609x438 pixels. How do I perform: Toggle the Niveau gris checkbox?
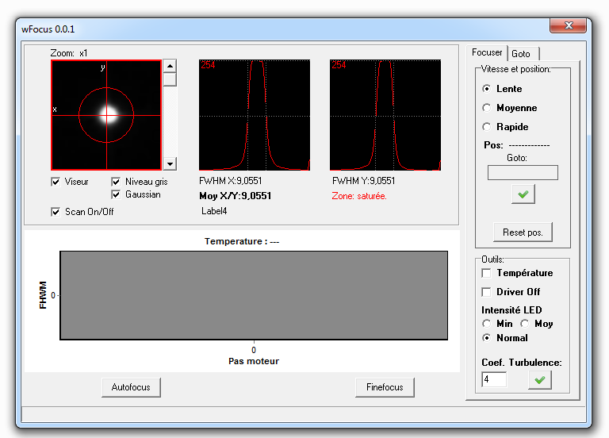pos(116,182)
